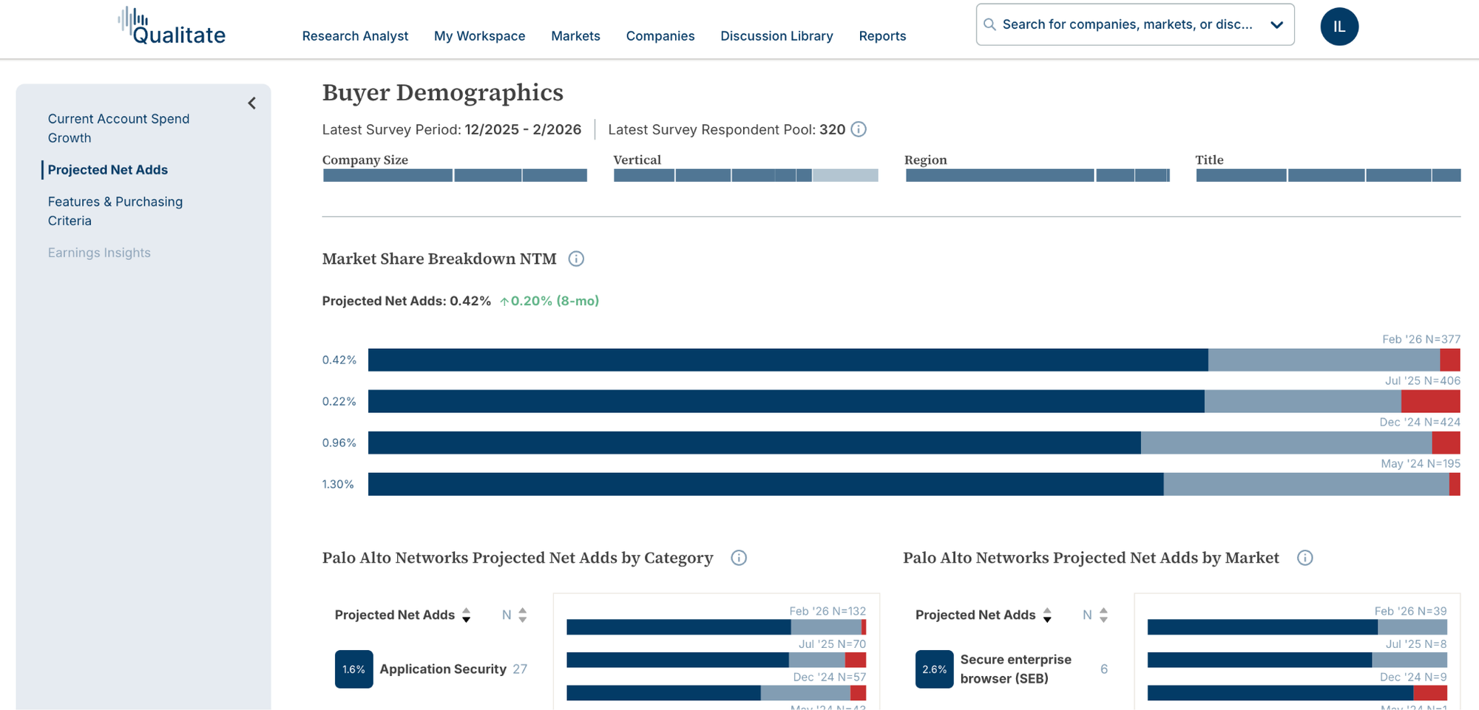1479x710 pixels.
Task: Focus the companies and markets search field
Action: point(1126,24)
